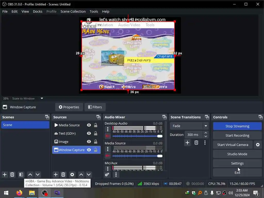The height and width of the screenshot is (198, 264).
Task: Open the Help menu
Action: [106, 11]
